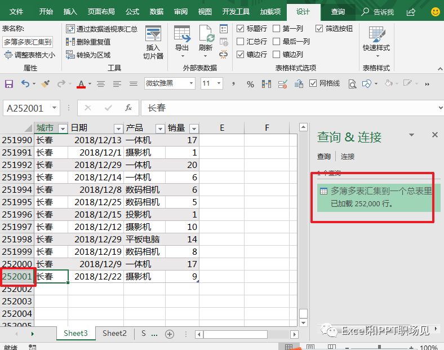Toggle Banded Columns checkbox
444x350 pixels.
[276, 54]
